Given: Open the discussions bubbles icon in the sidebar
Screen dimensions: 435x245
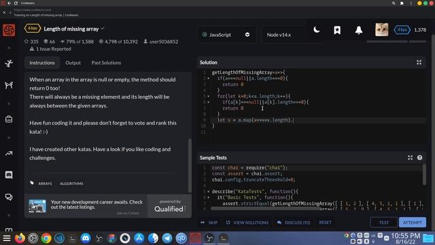Looking at the screenshot, I should tap(9, 197).
